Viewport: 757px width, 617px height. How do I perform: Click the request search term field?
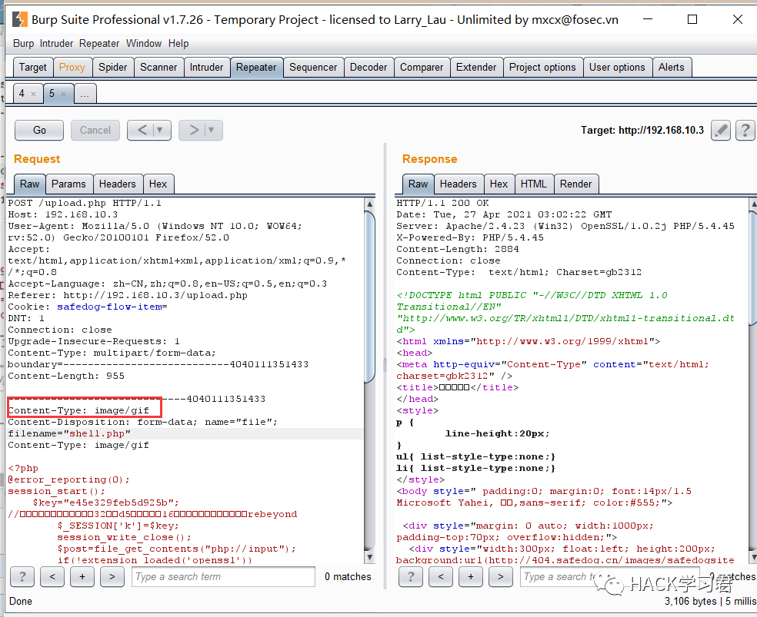coord(223,576)
